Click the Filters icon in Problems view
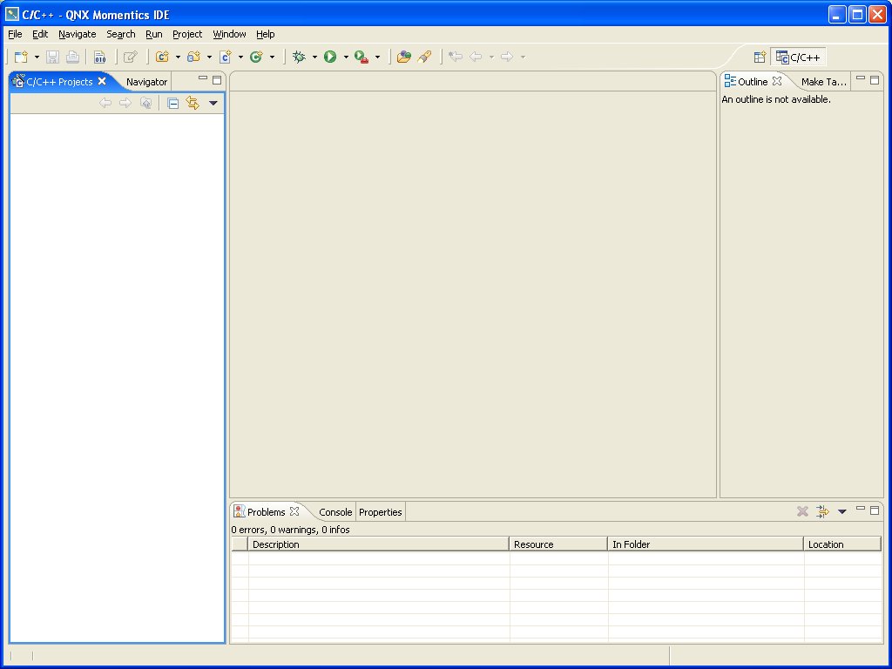 (822, 511)
